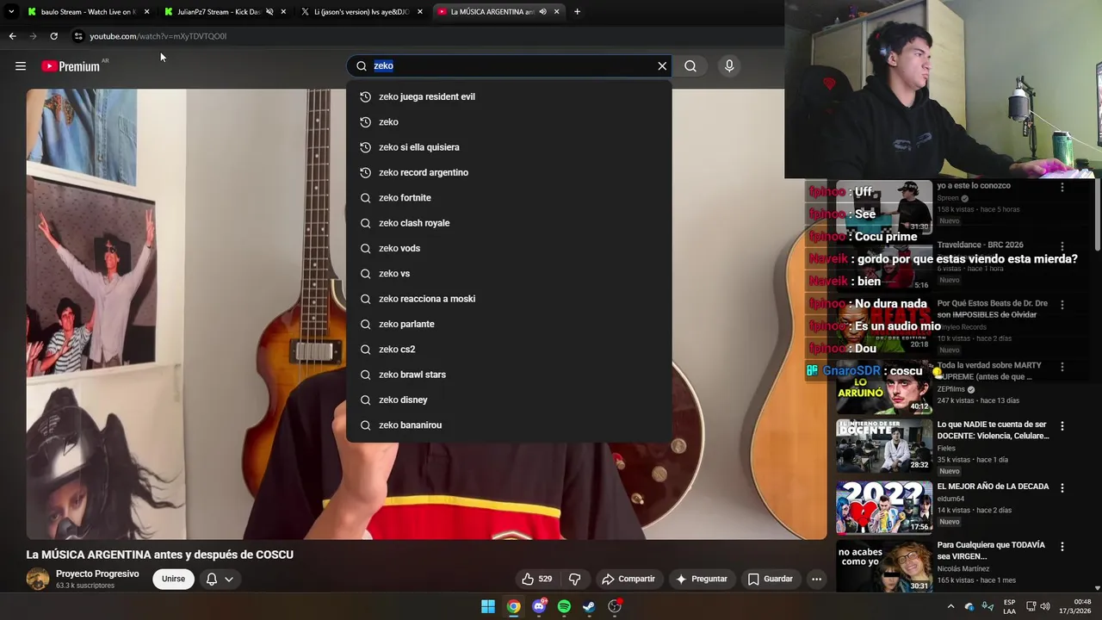Select suggestion zeko bananirou
Screen dimensions: 1102x620
point(509,425)
